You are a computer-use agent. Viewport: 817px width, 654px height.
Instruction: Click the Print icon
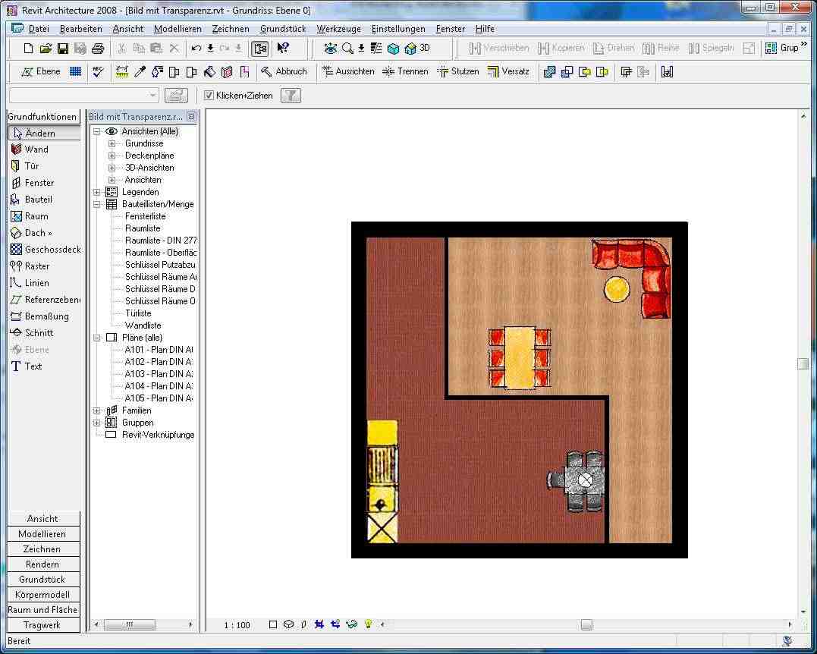point(97,49)
